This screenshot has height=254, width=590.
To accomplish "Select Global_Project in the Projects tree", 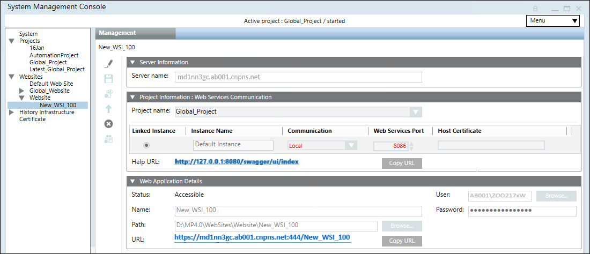I will click(48, 62).
